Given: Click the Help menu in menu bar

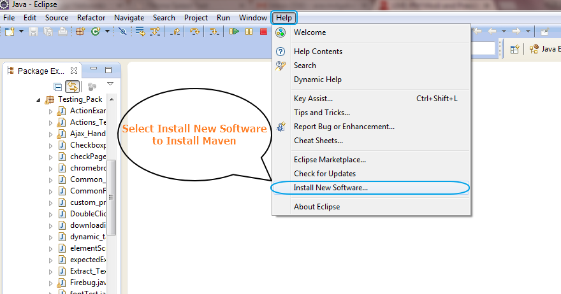Looking at the screenshot, I should tap(284, 18).
